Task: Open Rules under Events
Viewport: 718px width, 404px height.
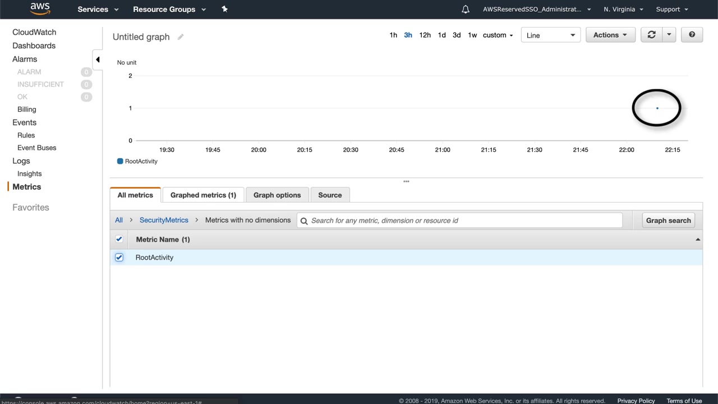Action: point(26,135)
